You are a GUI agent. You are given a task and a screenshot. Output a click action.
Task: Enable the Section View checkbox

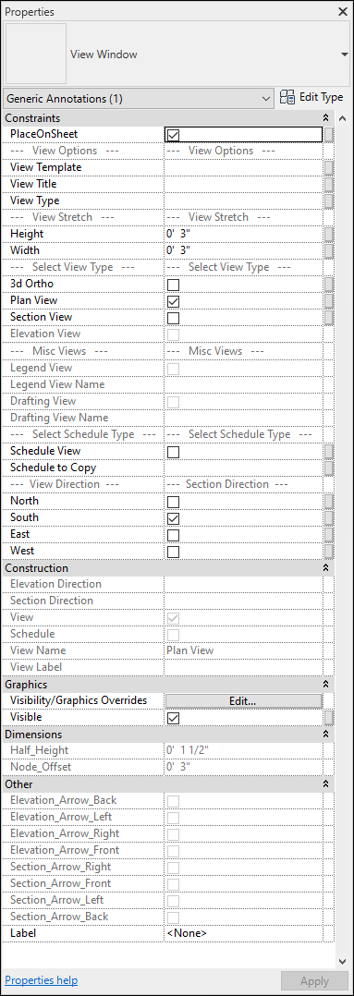(x=173, y=317)
